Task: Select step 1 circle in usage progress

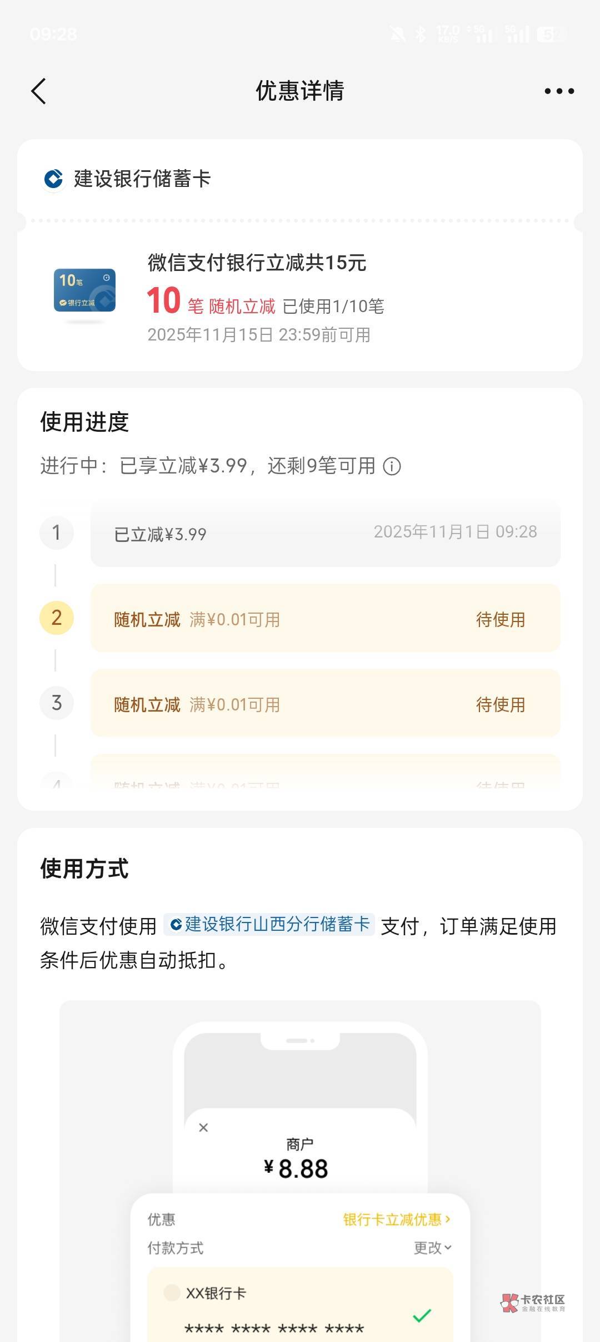Action: click(56, 533)
